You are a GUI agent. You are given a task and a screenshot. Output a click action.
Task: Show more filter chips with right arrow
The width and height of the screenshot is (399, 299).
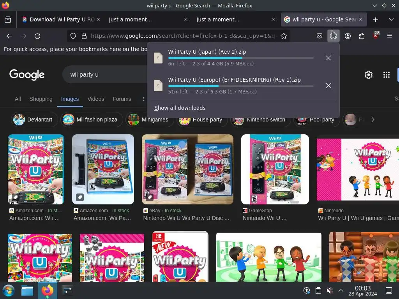[373, 120]
